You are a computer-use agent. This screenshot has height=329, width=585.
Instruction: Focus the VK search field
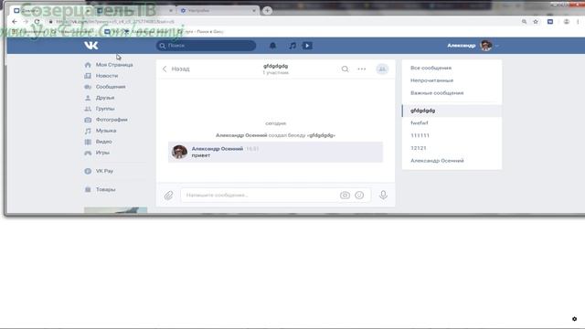[x=206, y=46]
